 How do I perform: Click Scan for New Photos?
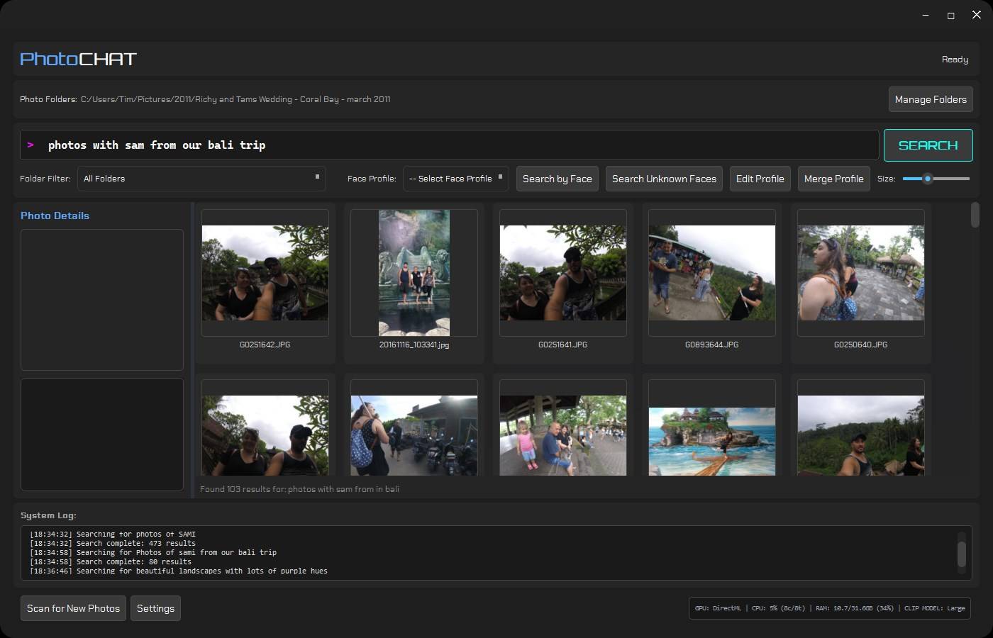click(73, 608)
